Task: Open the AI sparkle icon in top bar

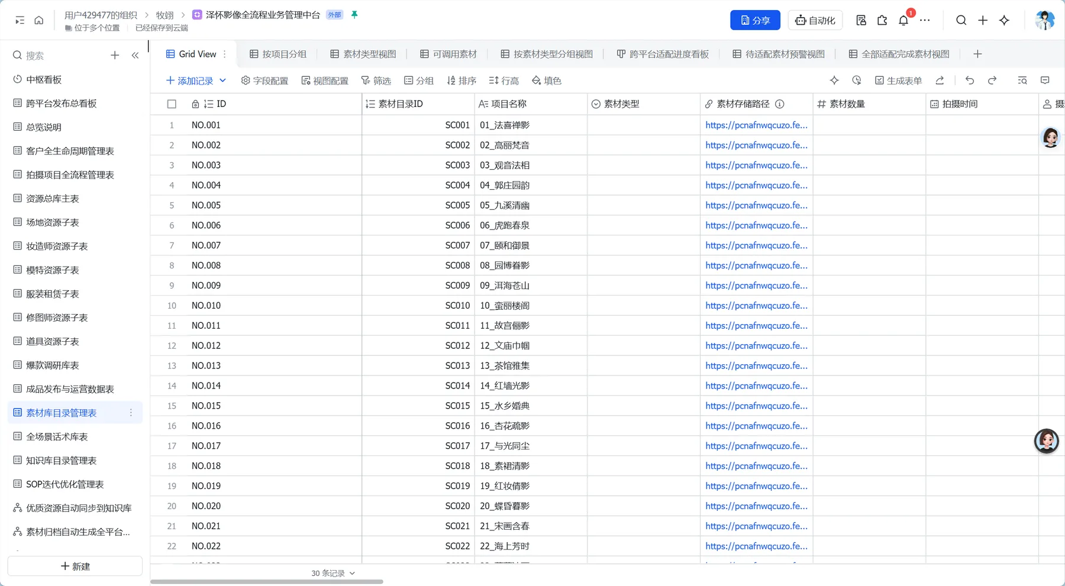Action: [x=1004, y=20]
